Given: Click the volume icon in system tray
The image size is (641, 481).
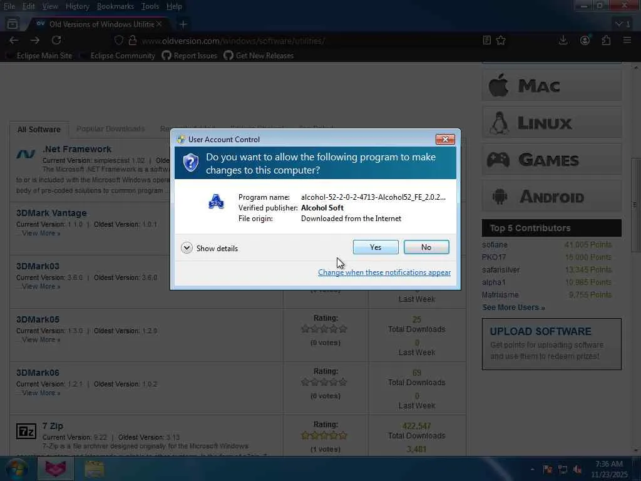Looking at the screenshot, I should (x=578, y=469).
